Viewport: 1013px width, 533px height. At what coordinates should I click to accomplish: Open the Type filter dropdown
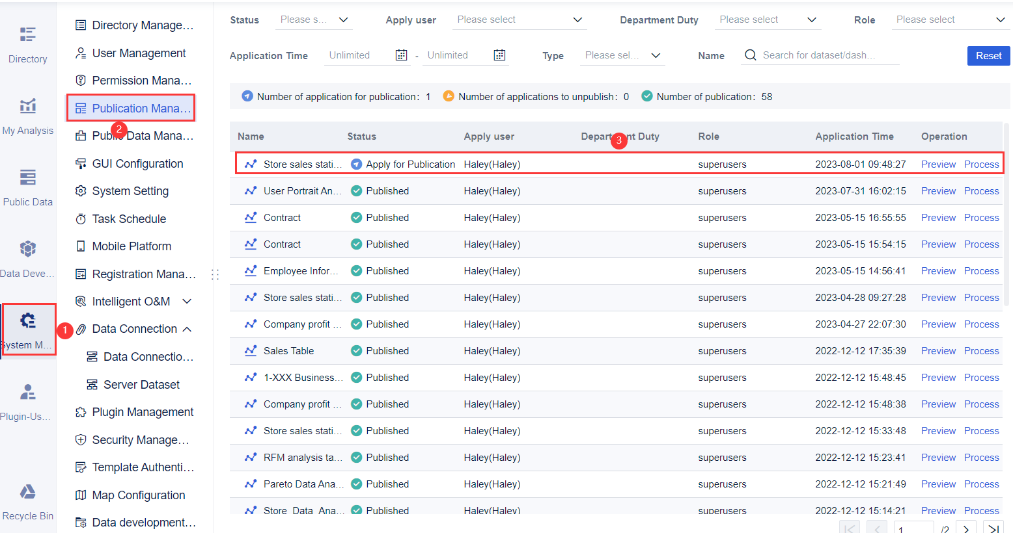coord(622,55)
